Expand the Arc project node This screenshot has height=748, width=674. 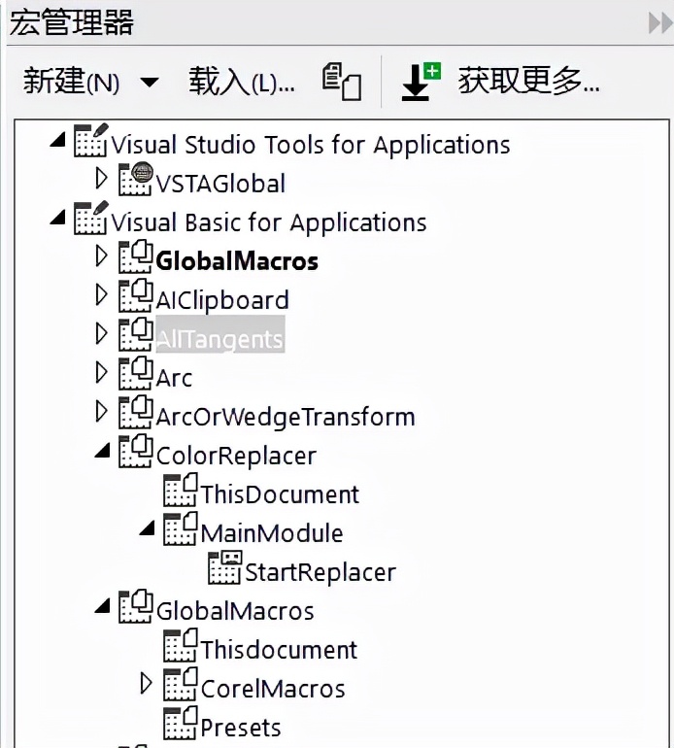point(101,373)
